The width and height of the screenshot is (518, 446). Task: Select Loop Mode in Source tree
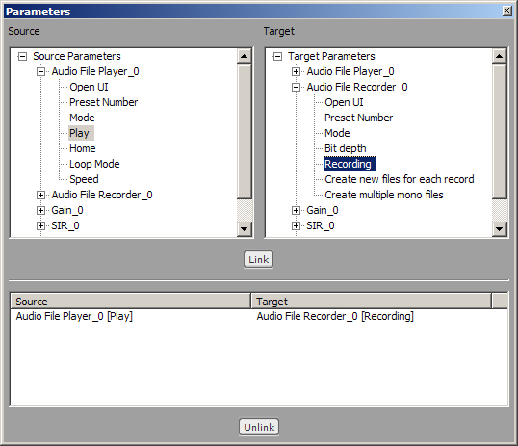pyautogui.click(x=94, y=164)
